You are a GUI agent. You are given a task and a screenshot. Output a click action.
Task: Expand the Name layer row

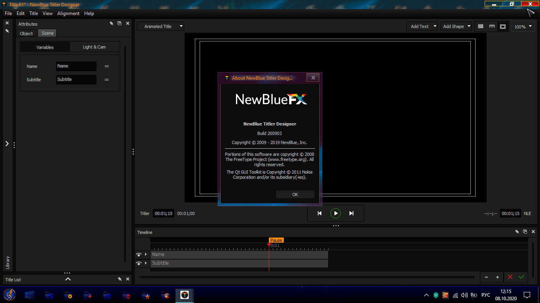(146, 254)
